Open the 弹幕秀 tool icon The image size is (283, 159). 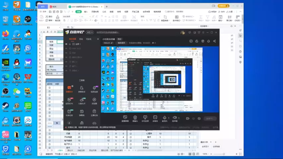pyautogui.click(x=82, y=111)
